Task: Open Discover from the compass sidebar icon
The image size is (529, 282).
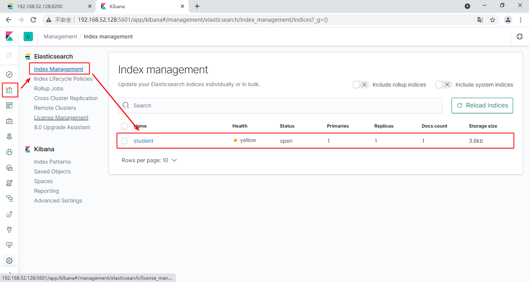Action: click(x=10, y=74)
